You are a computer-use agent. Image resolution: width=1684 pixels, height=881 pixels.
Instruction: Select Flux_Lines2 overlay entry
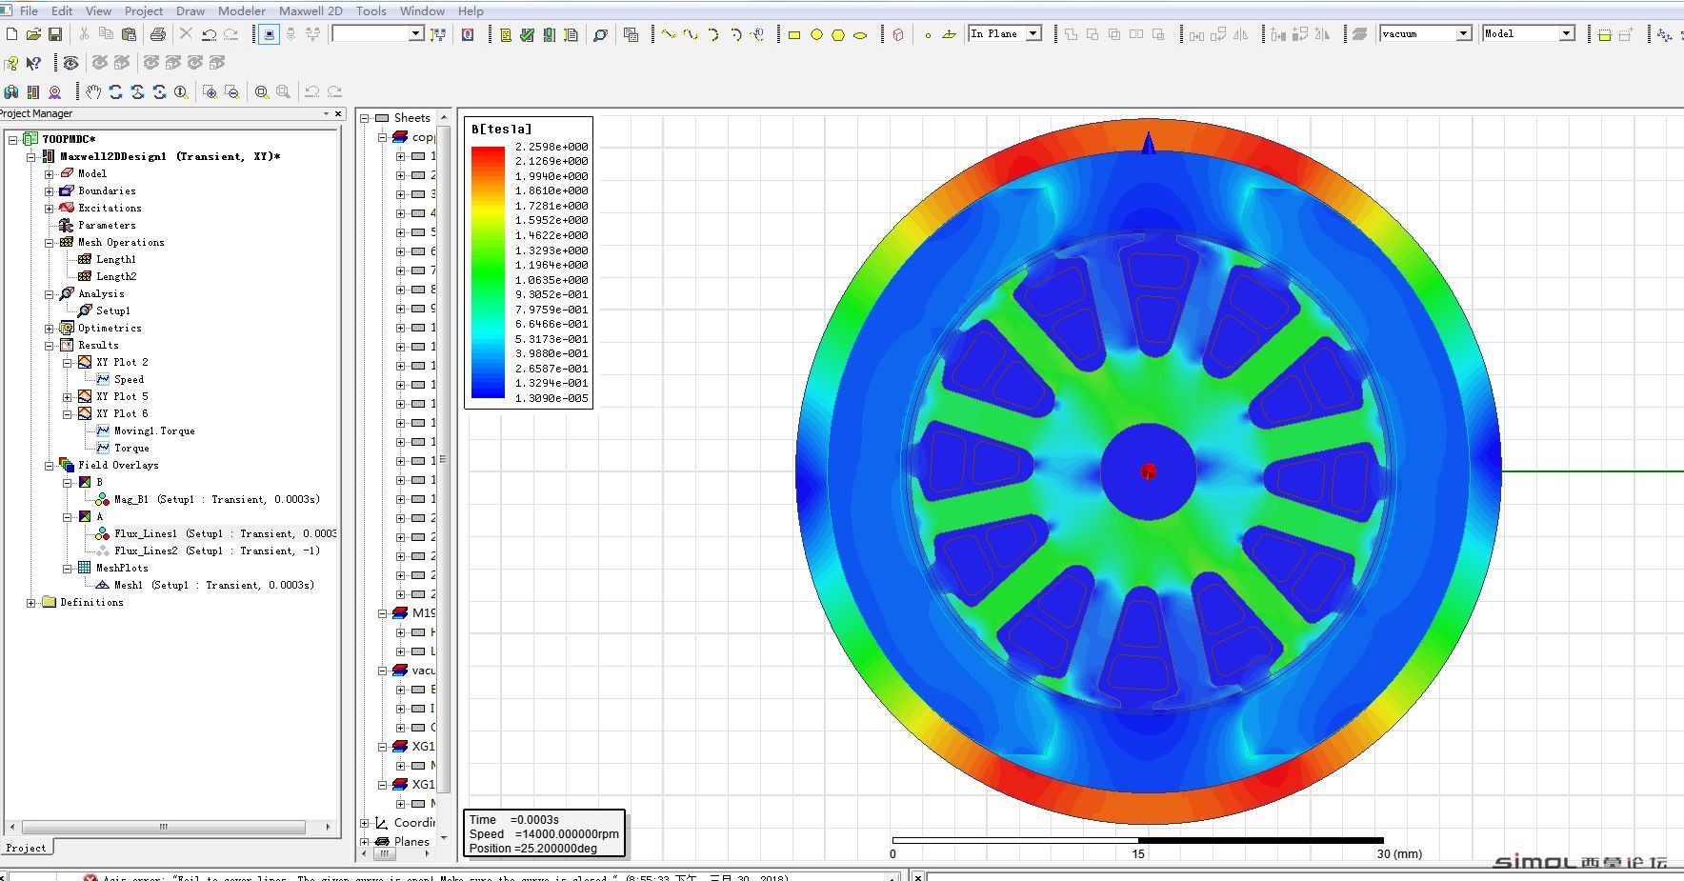pyautogui.click(x=217, y=551)
